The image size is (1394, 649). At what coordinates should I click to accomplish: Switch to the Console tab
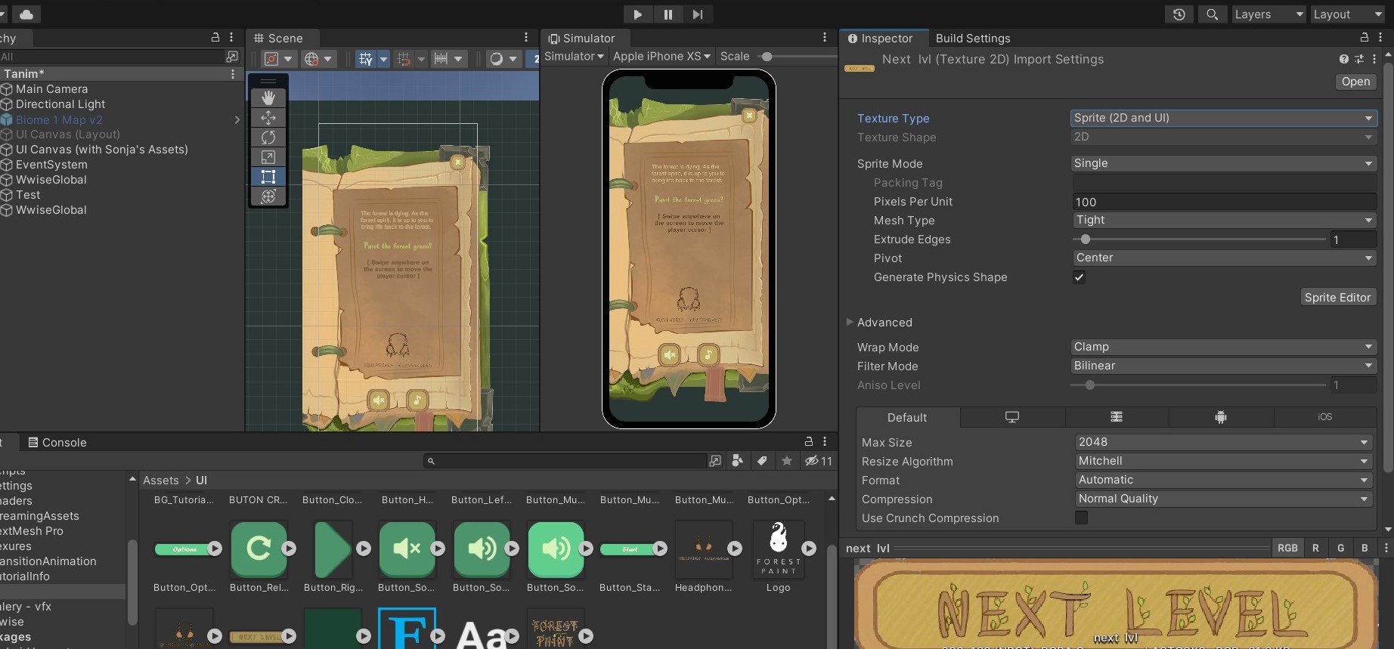pos(57,442)
